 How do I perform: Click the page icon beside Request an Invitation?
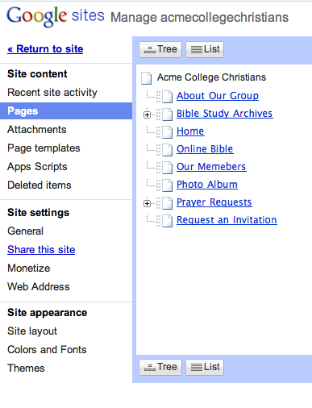[x=168, y=221]
